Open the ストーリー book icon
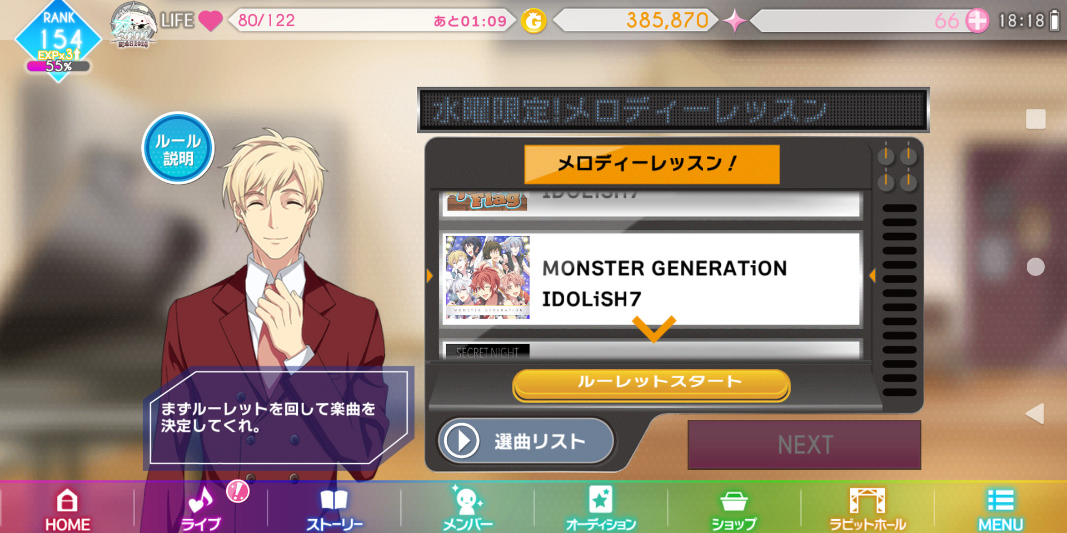 [334, 500]
